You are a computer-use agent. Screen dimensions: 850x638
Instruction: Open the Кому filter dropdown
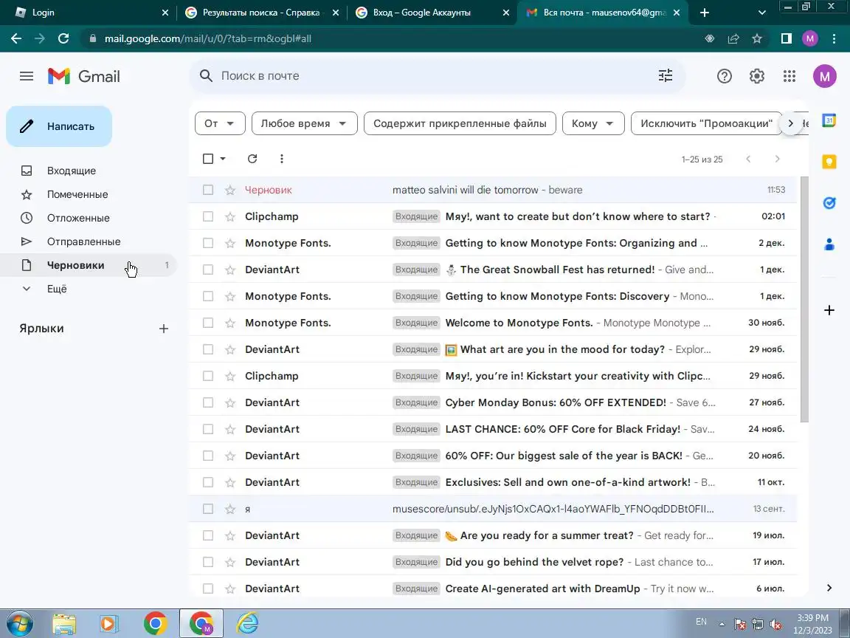[593, 123]
